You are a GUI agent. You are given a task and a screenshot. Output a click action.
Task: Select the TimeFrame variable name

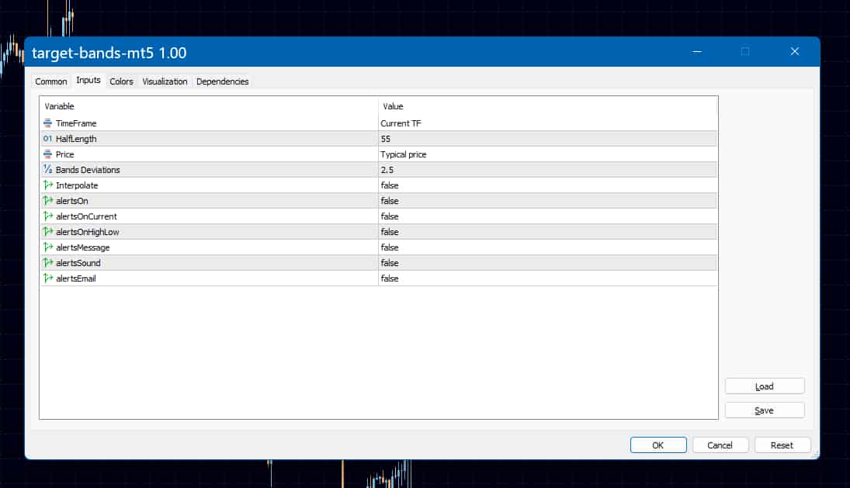click(76, 123)
